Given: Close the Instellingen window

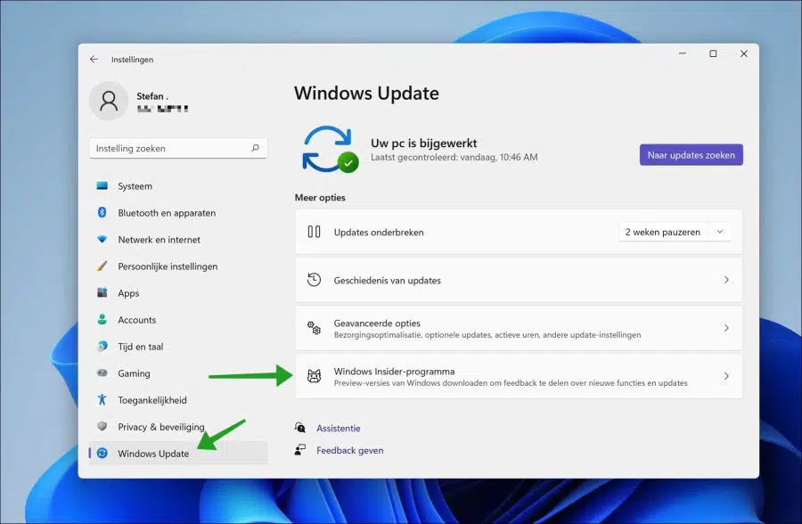Looking at the screenshot, I should point(744,53).
